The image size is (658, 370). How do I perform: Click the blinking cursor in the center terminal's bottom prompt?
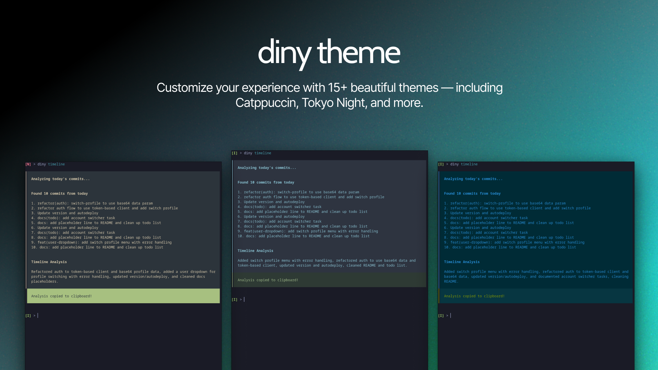click(x=244, y=299)
